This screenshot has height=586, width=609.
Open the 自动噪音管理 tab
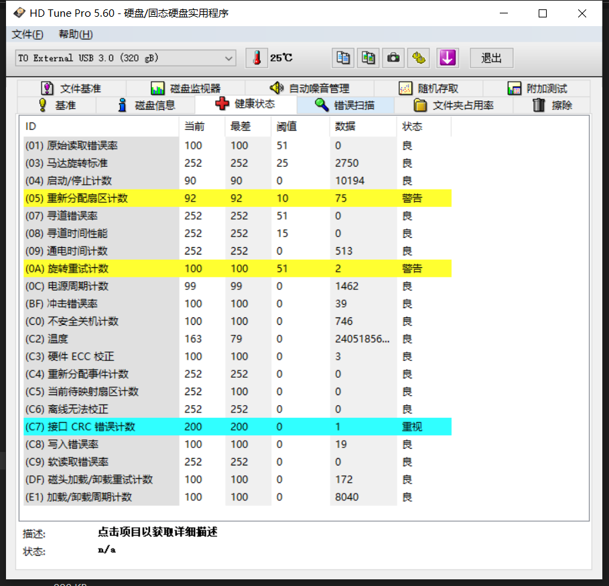click(310, 88)
